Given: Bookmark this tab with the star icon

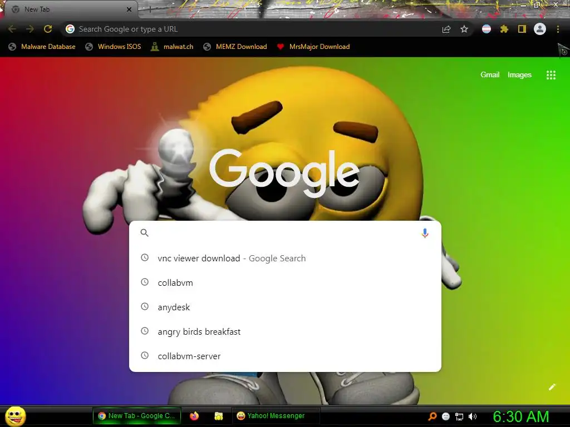Looking at the screenshot, I should pos(464,29).
